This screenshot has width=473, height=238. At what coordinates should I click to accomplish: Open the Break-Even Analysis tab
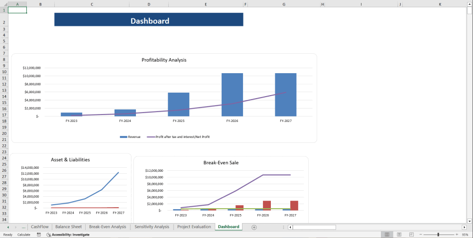click(108, 227)
